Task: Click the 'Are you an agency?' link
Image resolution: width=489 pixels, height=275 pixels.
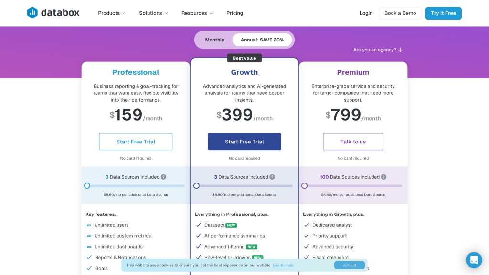Action: (378, 50)
